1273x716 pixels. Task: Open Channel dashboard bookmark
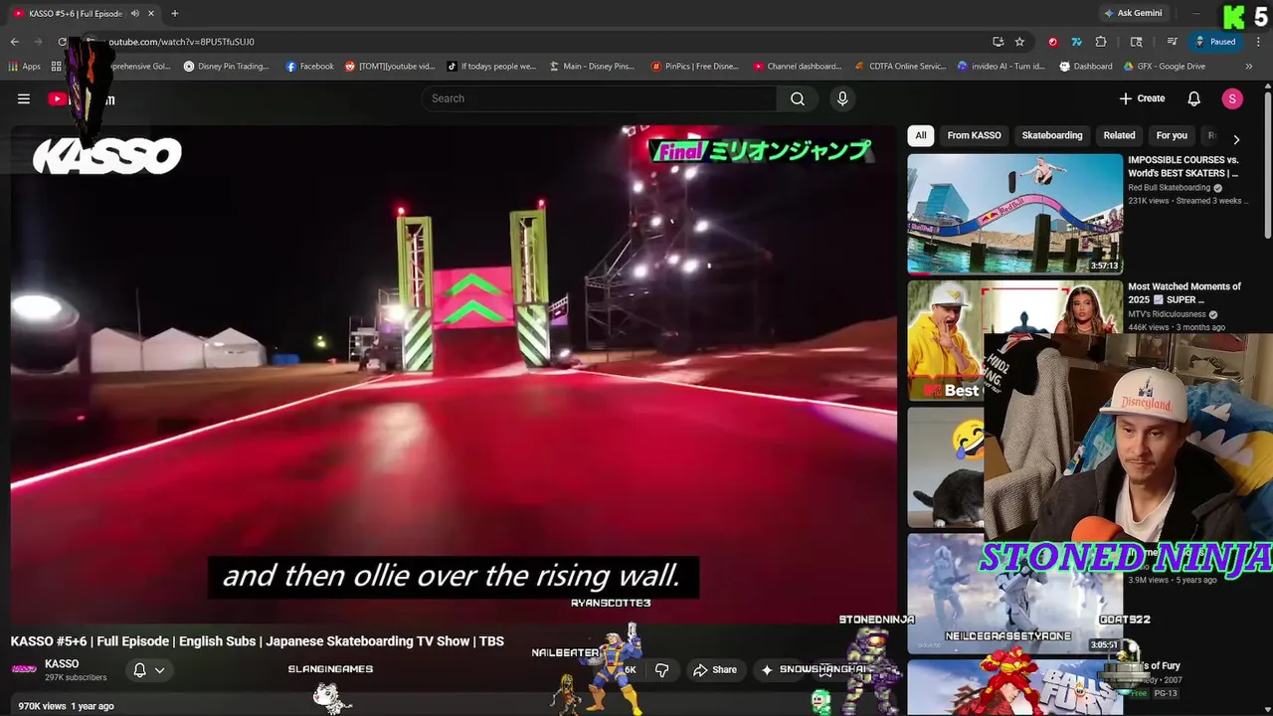click(797, 67)
